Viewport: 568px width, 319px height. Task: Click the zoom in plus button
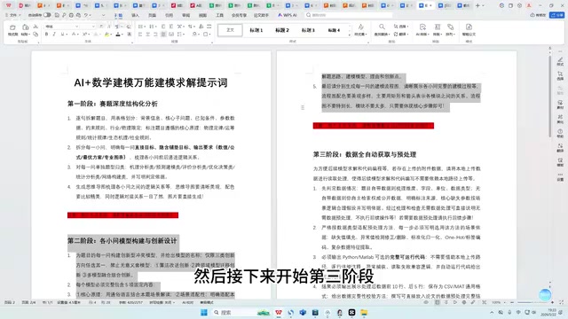tap(552, 302)
